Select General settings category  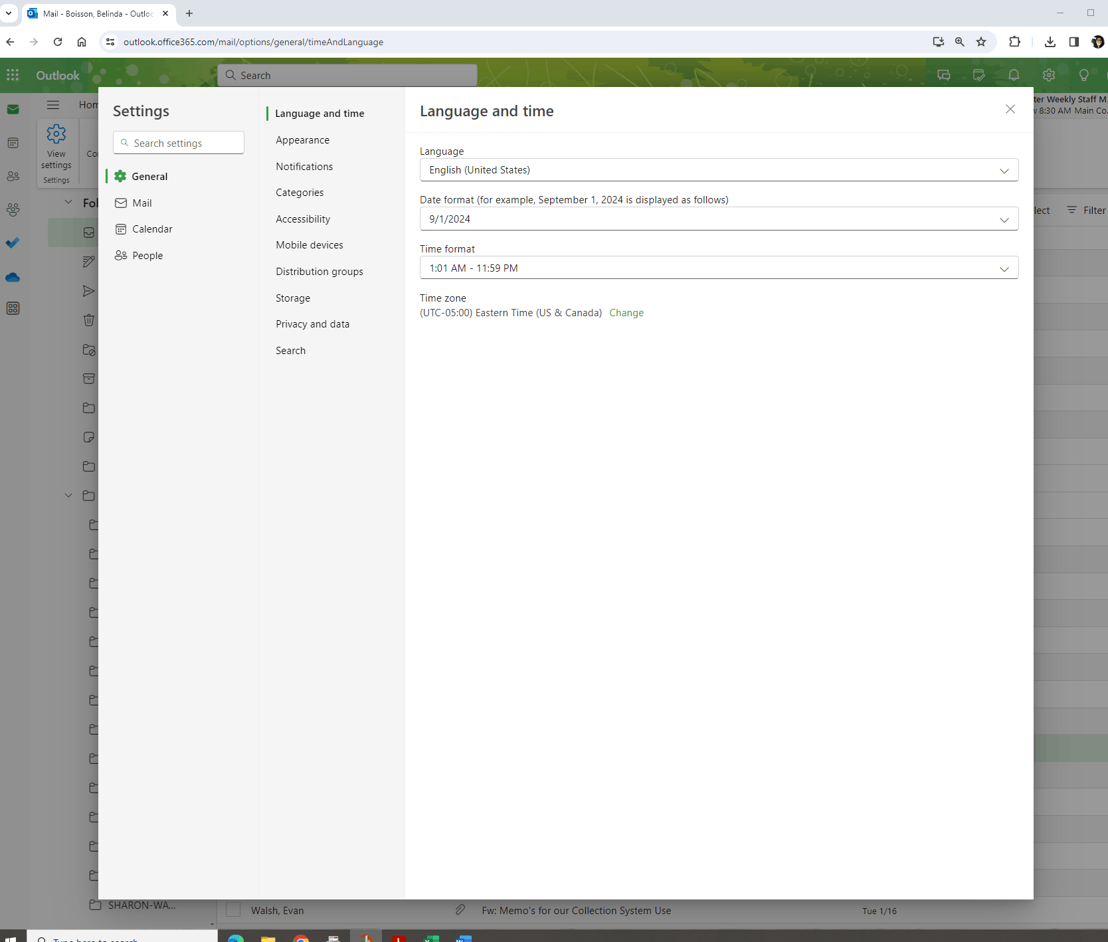click(x=175, y=176)
